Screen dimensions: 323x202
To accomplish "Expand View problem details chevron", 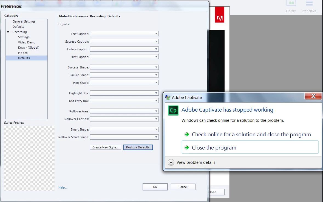I will 171,162.
